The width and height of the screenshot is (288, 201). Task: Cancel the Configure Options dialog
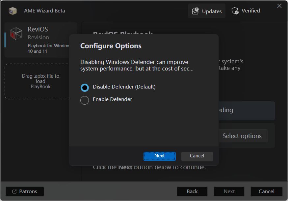coord(197,156)
